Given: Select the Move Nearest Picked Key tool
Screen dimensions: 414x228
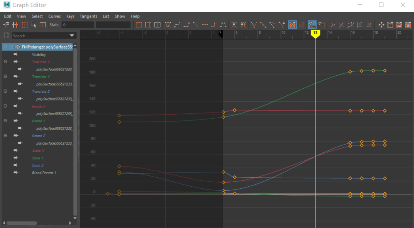Looking at the screenshot, I should coord(6,25).
